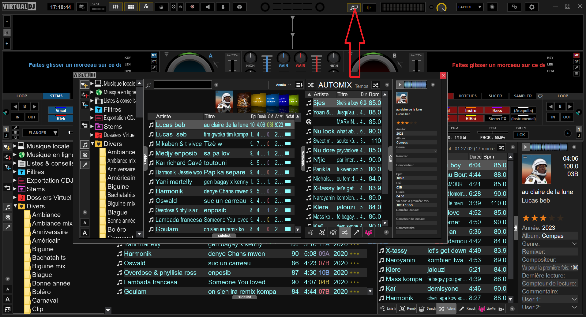Toggle the blue MT master tempo button deck A

click(154, 55)
